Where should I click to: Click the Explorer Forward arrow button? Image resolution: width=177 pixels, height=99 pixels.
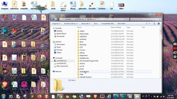56,19
